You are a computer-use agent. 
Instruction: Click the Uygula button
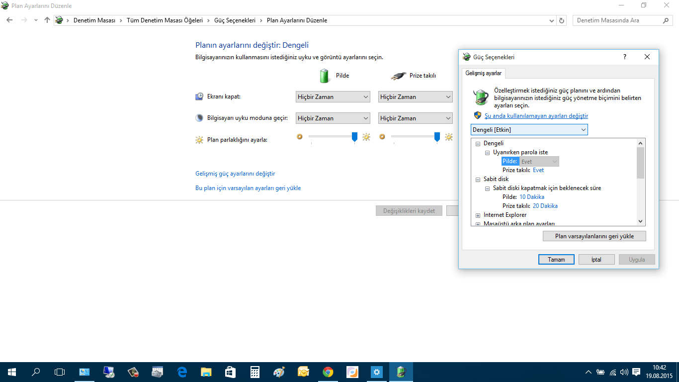point(637,260)
